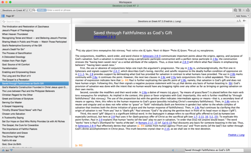Click the magnifier icon in the main search field
Screen dimensions: 251x153
34,10
